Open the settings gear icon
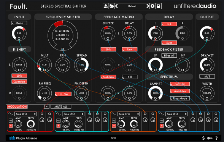Screen dimensions: 224x142 point(153,6)
